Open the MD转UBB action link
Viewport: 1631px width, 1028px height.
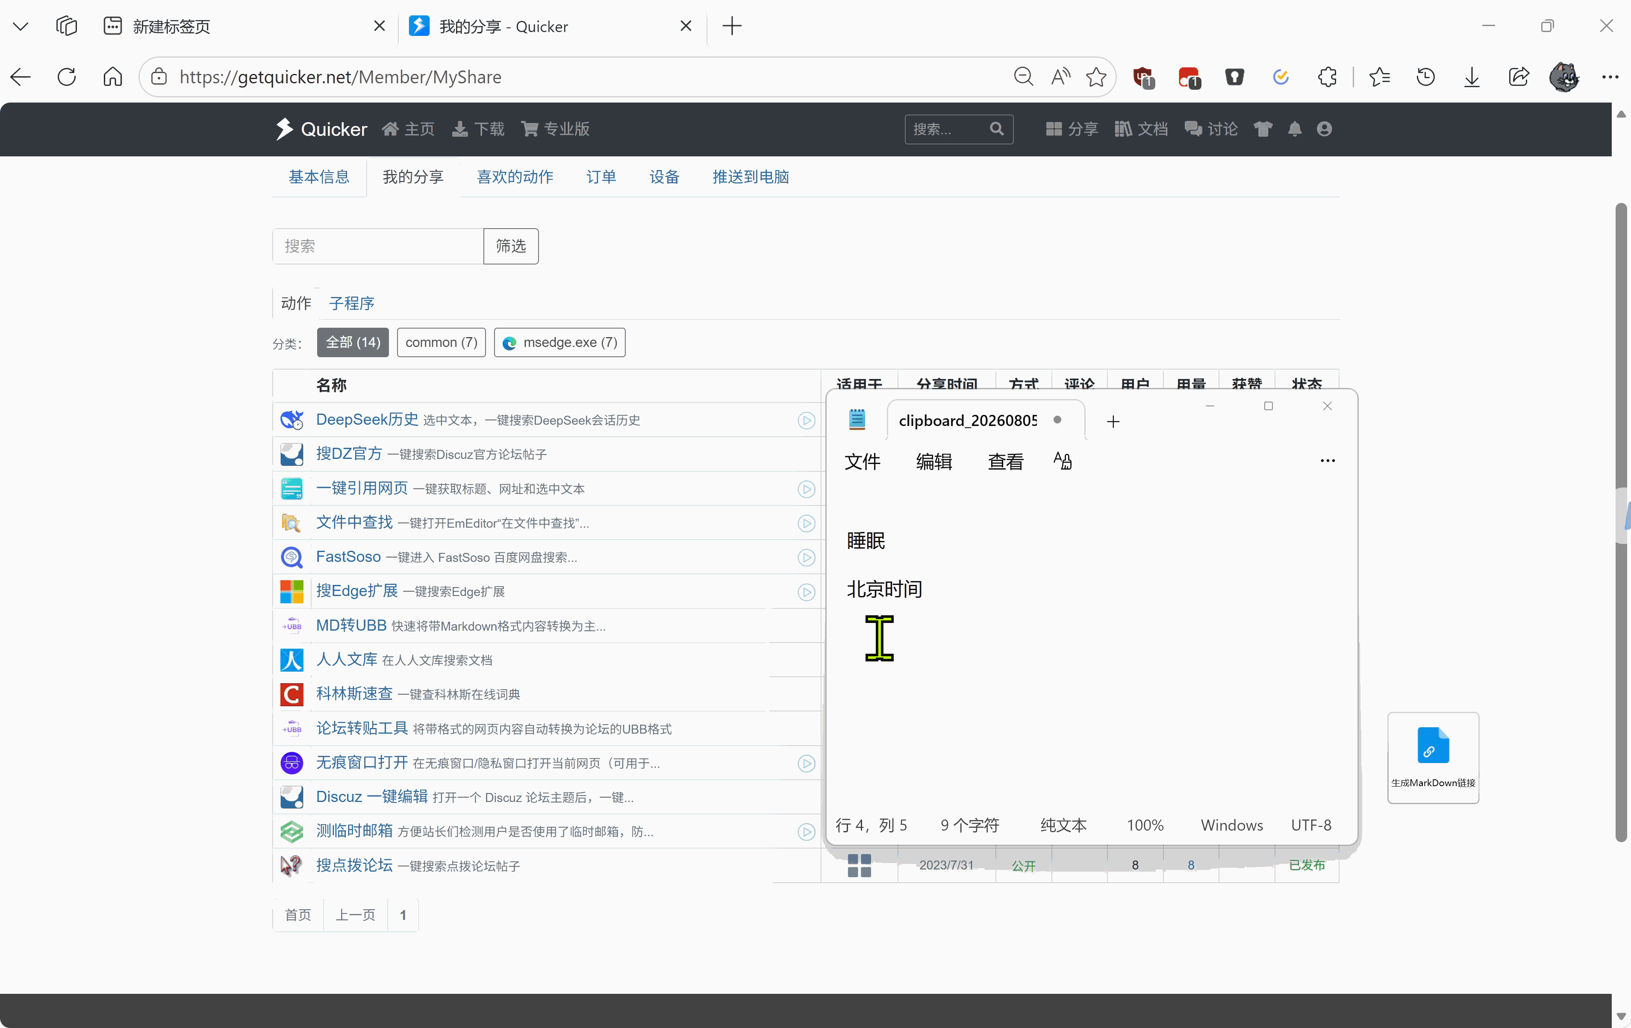(x=351, y=625)
